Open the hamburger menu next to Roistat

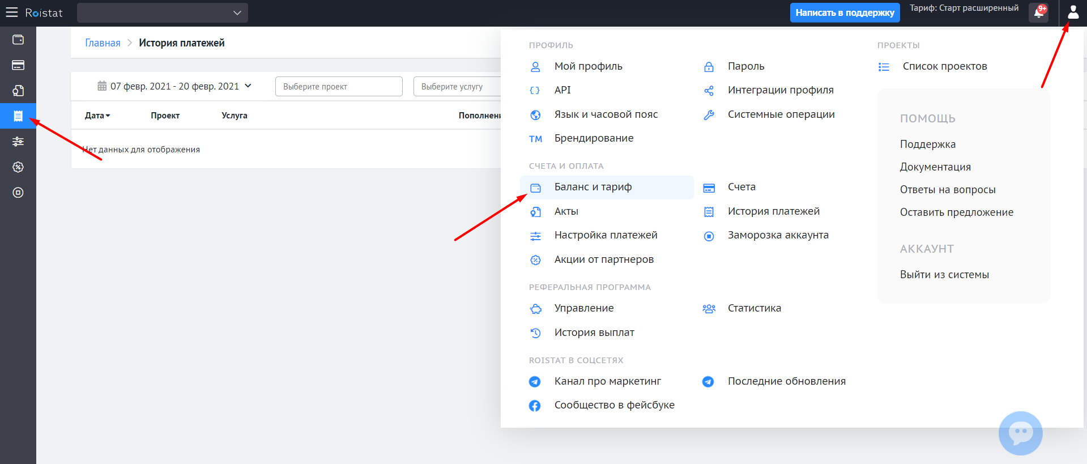point(11,12)
